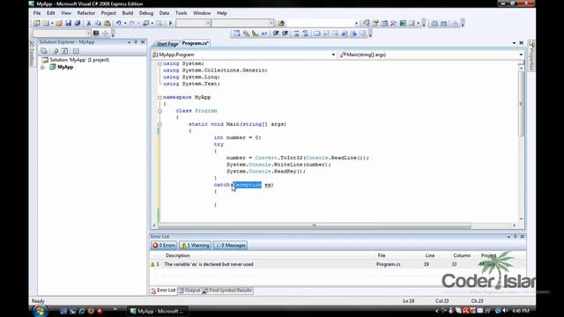Viewport: 564px width, 317px height.
Task: Click the Paste clipboard icon
Action: click(x=108, y=24)
